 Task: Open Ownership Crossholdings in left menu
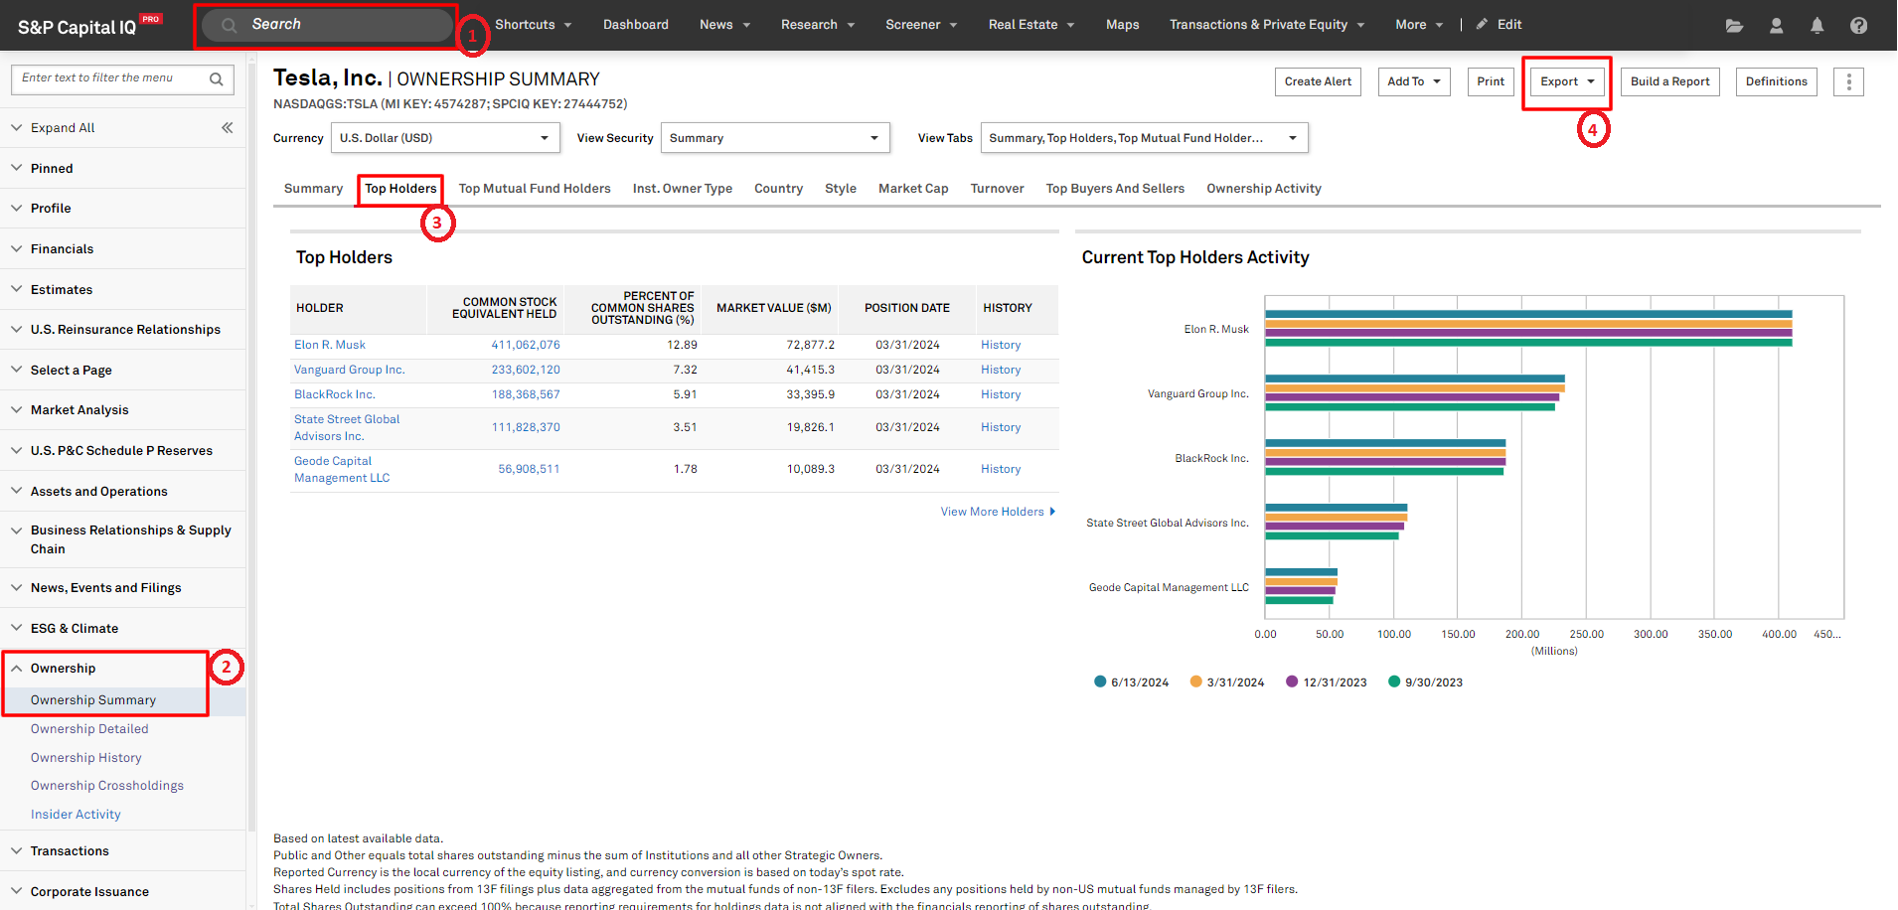tap(107, 786)
